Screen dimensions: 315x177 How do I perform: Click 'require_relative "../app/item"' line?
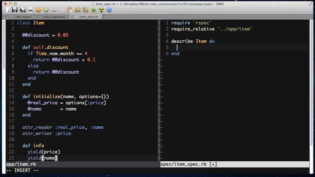(212, 29)
